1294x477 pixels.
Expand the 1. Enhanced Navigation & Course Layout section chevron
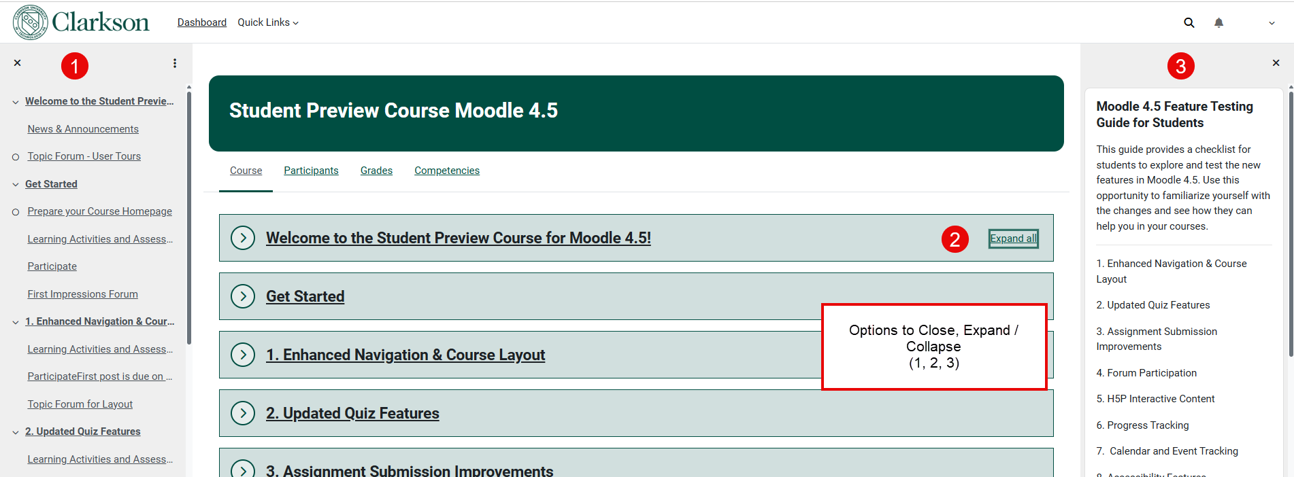click(243, 355)
